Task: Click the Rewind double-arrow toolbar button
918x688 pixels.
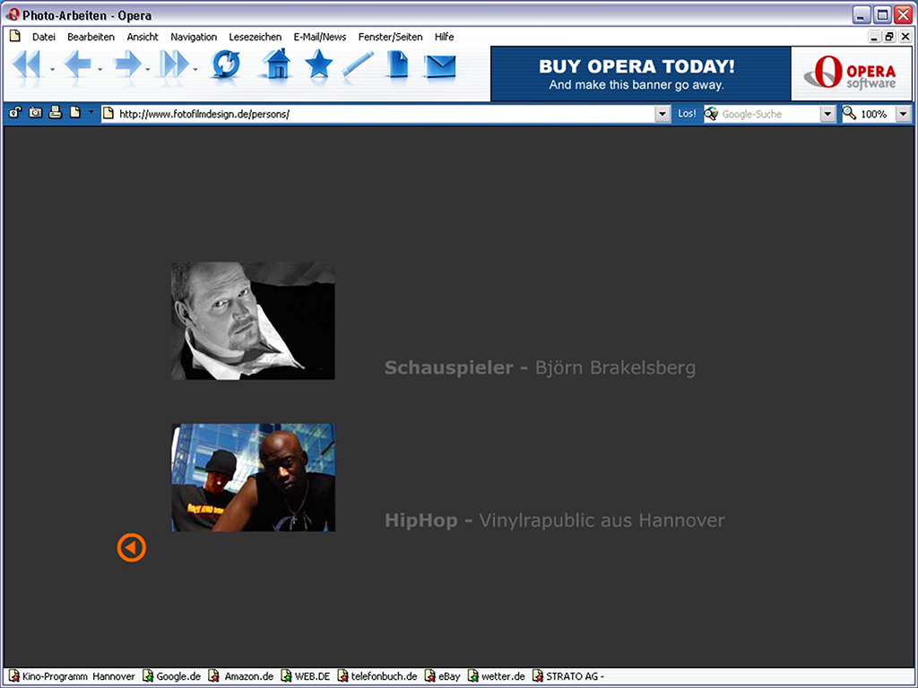Action: [27, 64]
